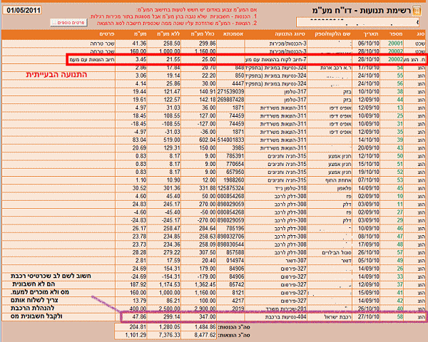The height and width of the screenshot is (342, 428).
Task: Open transaction number 41
Action: tap(400, 293)
